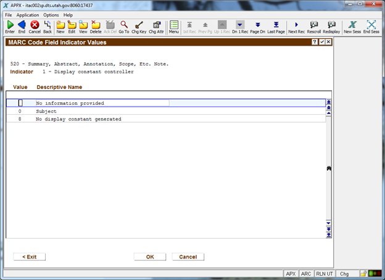Click the Value input field in first row
The image size is (385, 280).
click(20, 103)
